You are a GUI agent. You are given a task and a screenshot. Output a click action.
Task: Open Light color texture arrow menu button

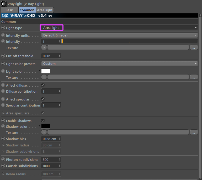[x=44, y=77]
